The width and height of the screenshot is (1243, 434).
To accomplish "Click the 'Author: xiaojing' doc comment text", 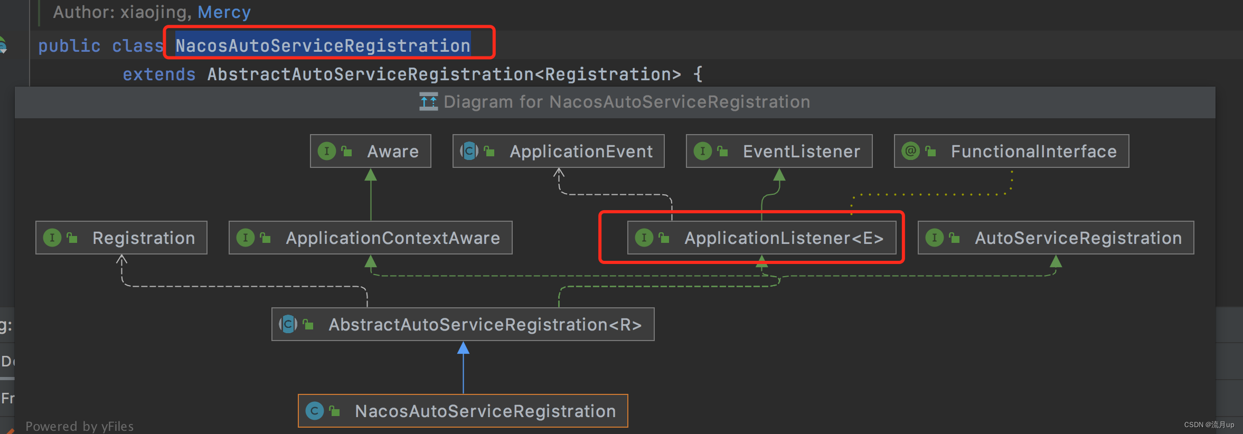I will (x=123, y=12).
